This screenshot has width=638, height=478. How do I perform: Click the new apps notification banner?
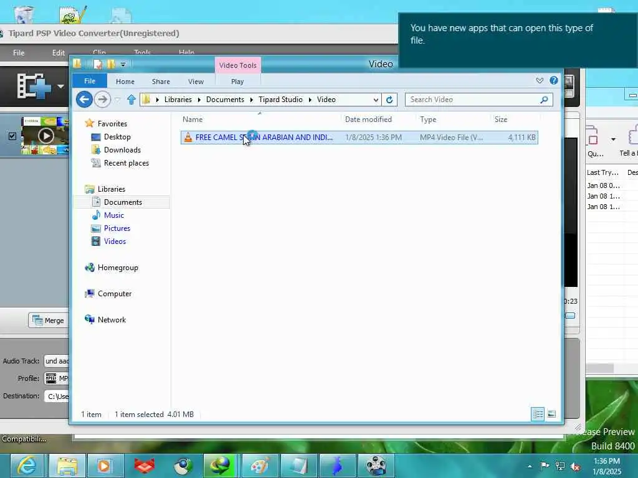click(518, 40)
